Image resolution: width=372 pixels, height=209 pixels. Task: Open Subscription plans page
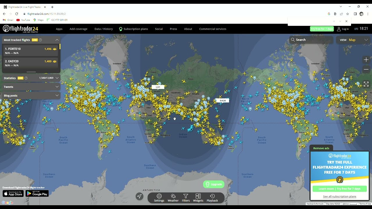[133, 29]
